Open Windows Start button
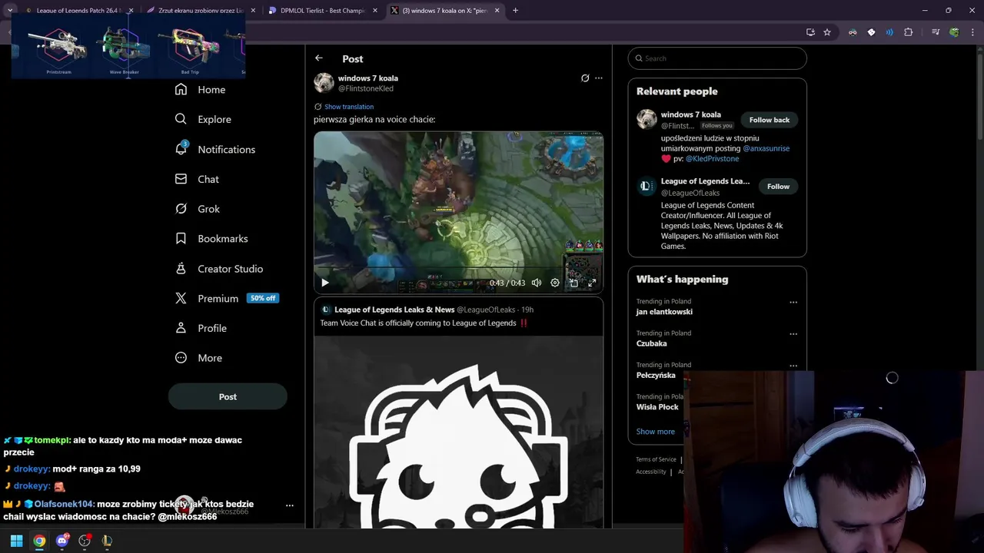 click(16, 541)
